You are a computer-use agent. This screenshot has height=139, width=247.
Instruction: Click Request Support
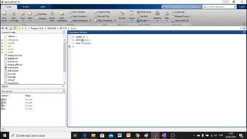coord(181,16)
